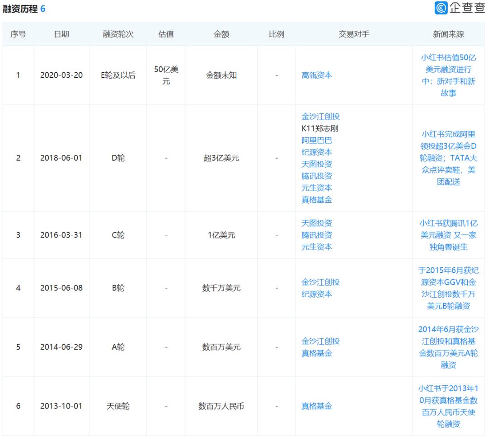
Task: Open 纪源资本 link in the B轮 row
Action: tap(317, 294)
